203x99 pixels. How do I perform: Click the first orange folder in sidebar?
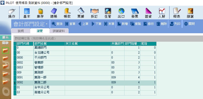(5, 50)
